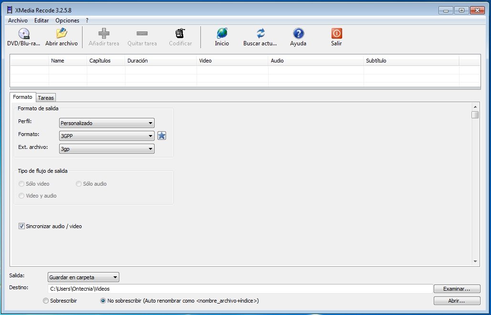The height and width of the screenshot is (315, 491).
Task: Click the Abrir... button
Action: click(x=457, y=301)
